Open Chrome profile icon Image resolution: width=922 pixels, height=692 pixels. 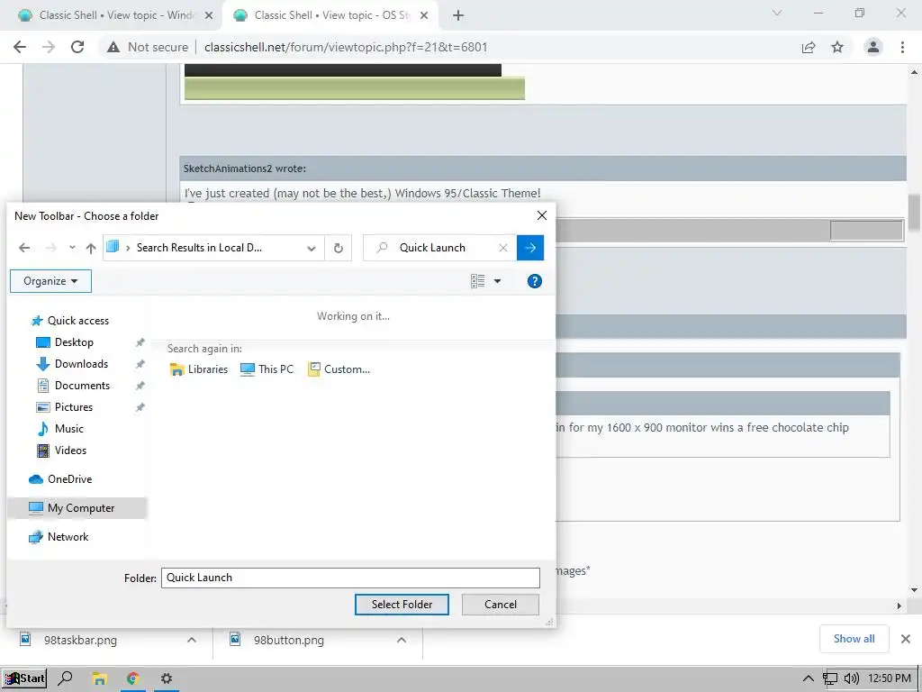(873, 47)
